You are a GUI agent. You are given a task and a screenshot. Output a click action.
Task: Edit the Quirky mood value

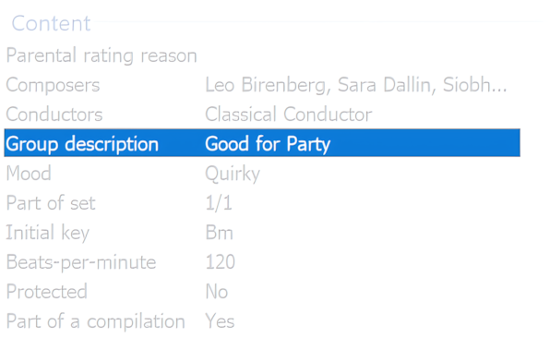(233, 175)
